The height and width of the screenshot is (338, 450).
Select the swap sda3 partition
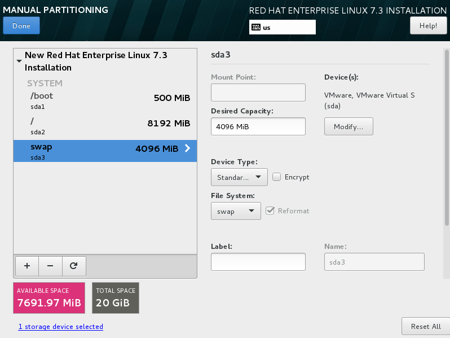(105, 151)
